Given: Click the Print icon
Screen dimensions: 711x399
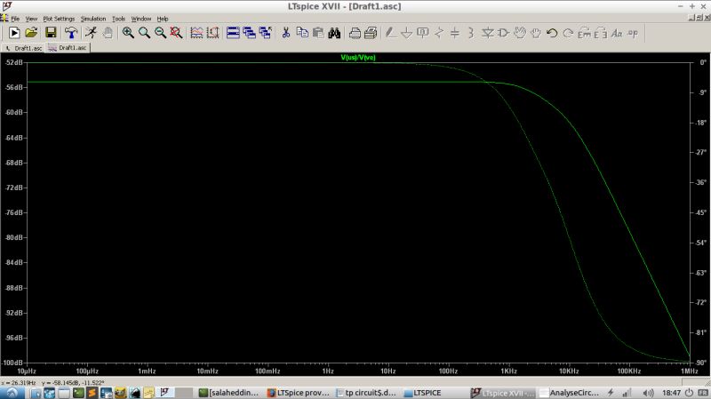Looking at the screenshot, I should tap(371, 33).
